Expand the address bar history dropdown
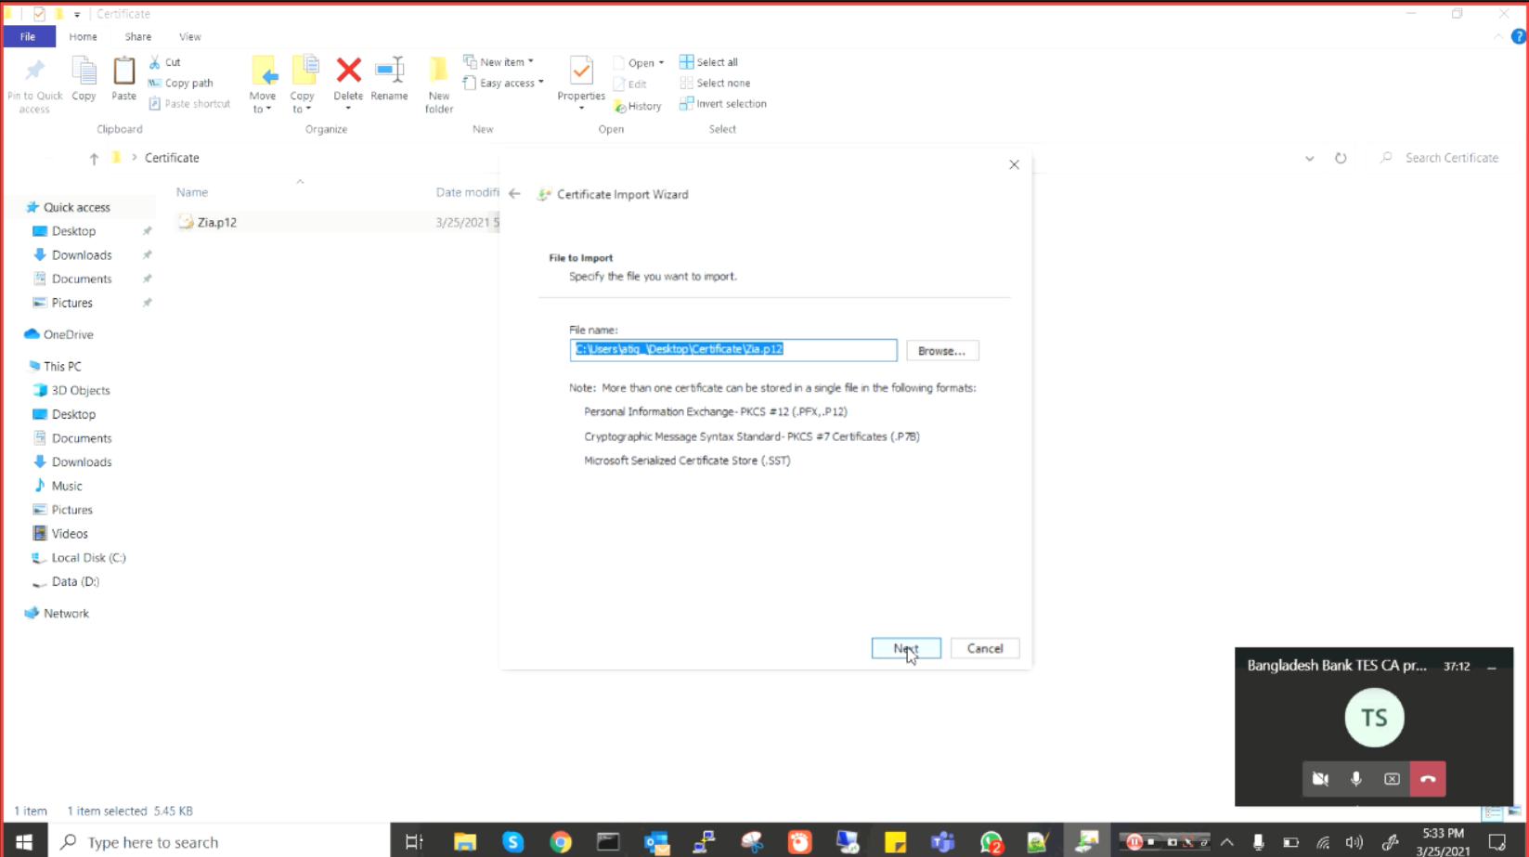This screenshot has height=857, width=1529. (x=1309, y=158)
